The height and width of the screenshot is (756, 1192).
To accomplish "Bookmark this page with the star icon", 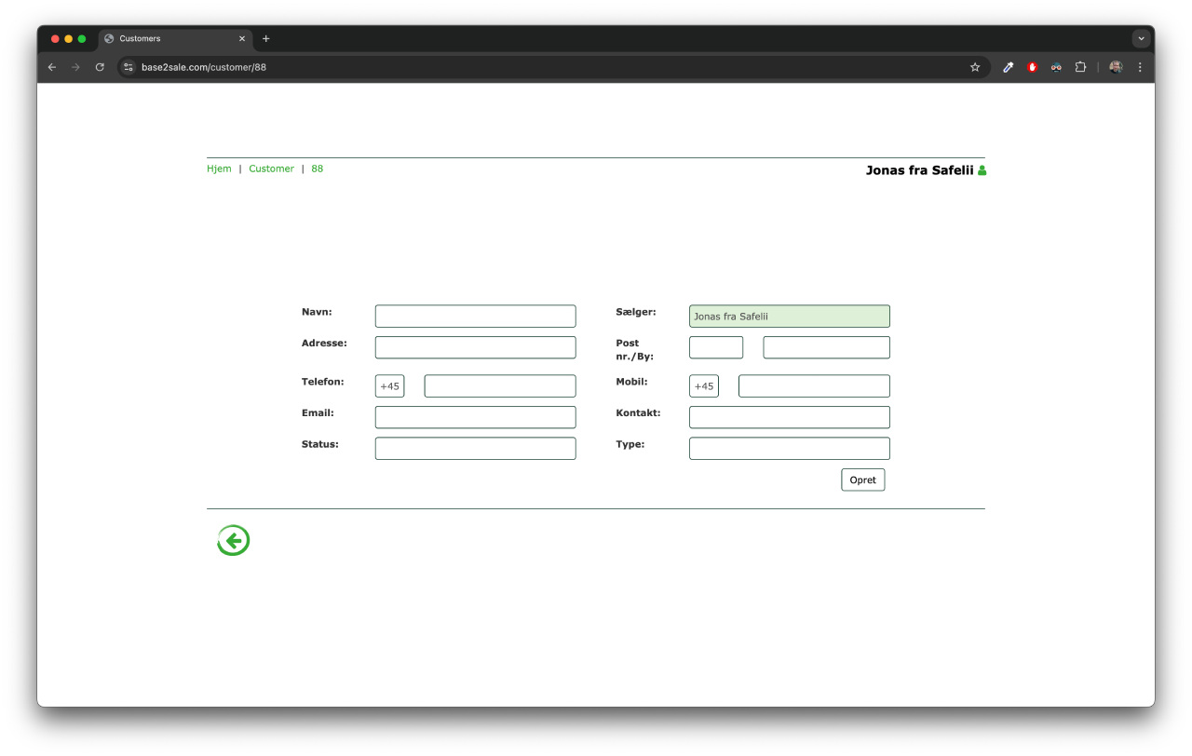I will [x=975, y=67].
